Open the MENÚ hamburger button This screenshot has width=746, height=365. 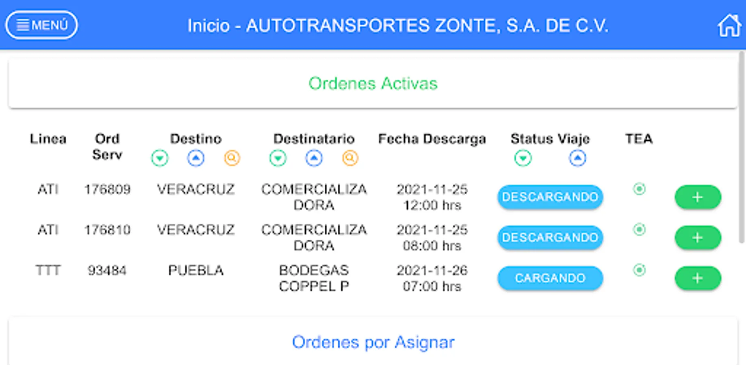[42, 25]
